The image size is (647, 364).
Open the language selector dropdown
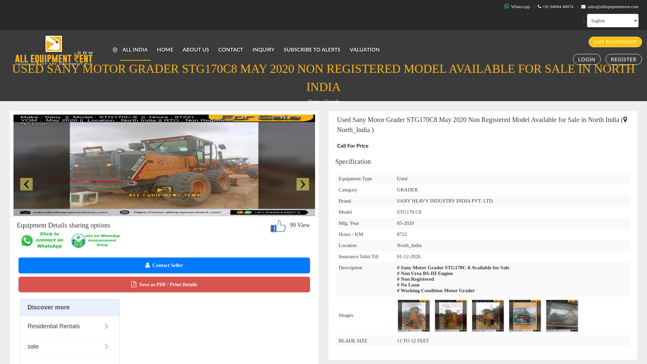(613, 21)
